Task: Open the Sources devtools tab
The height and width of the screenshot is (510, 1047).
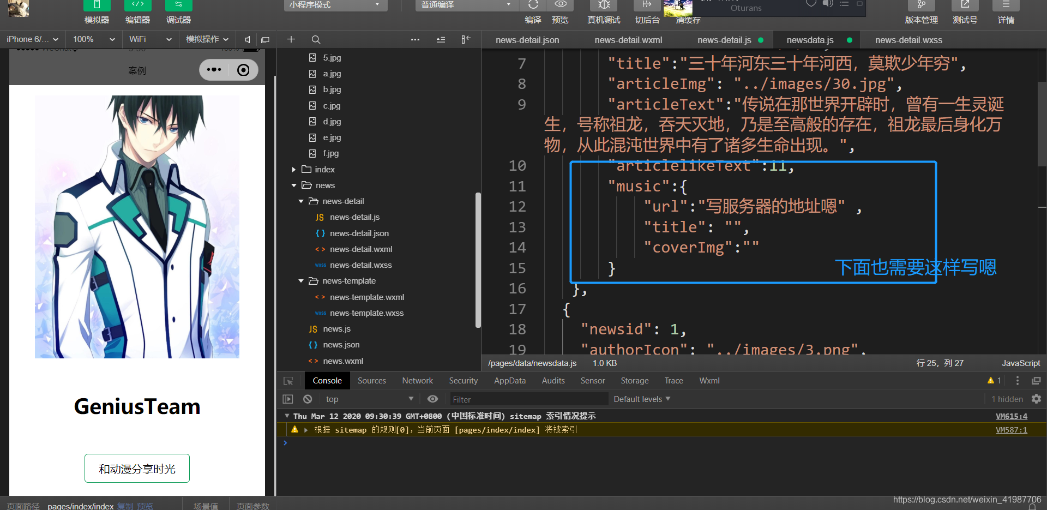Action: 372,381
